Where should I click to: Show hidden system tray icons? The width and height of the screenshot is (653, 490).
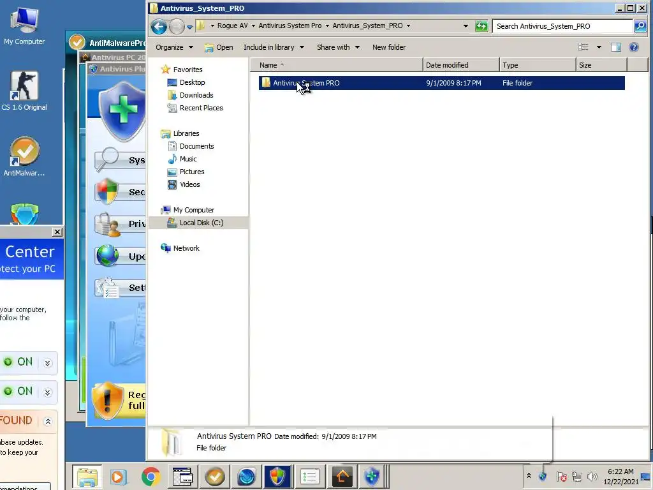click(529, 476)
